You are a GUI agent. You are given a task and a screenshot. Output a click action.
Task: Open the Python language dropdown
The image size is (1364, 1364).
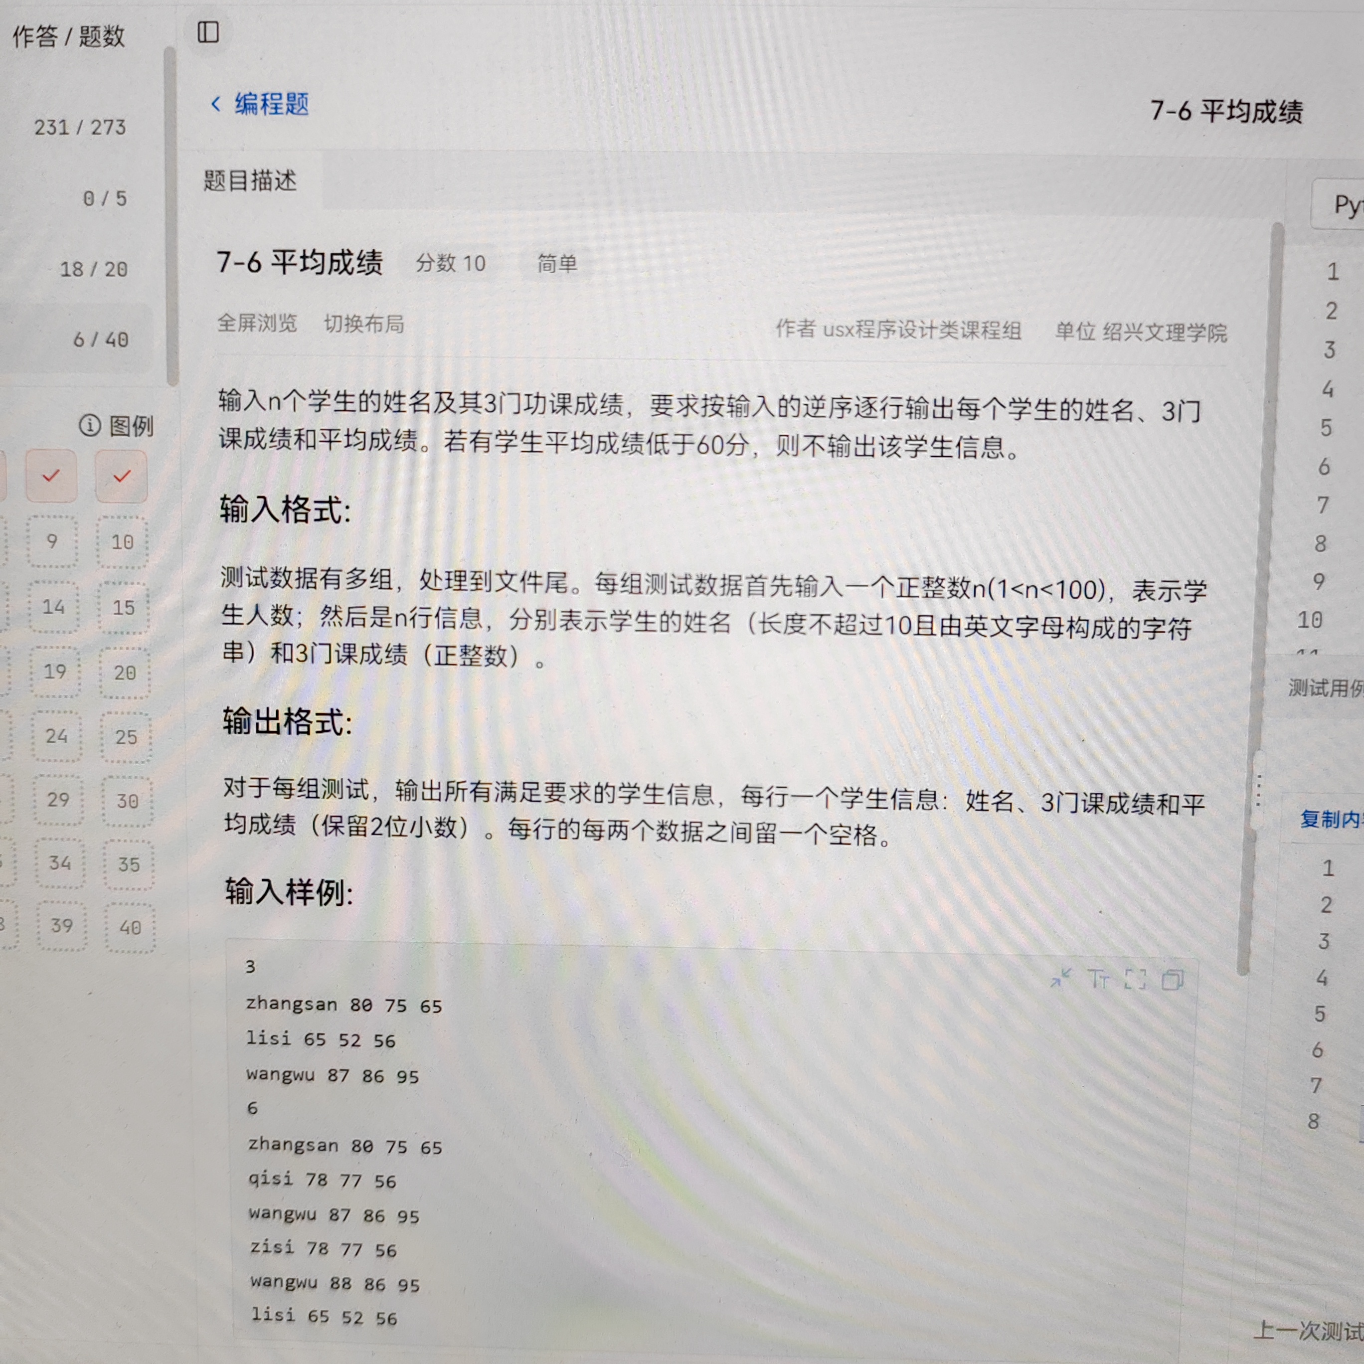pyautogui.click(x=1339, y=205)
